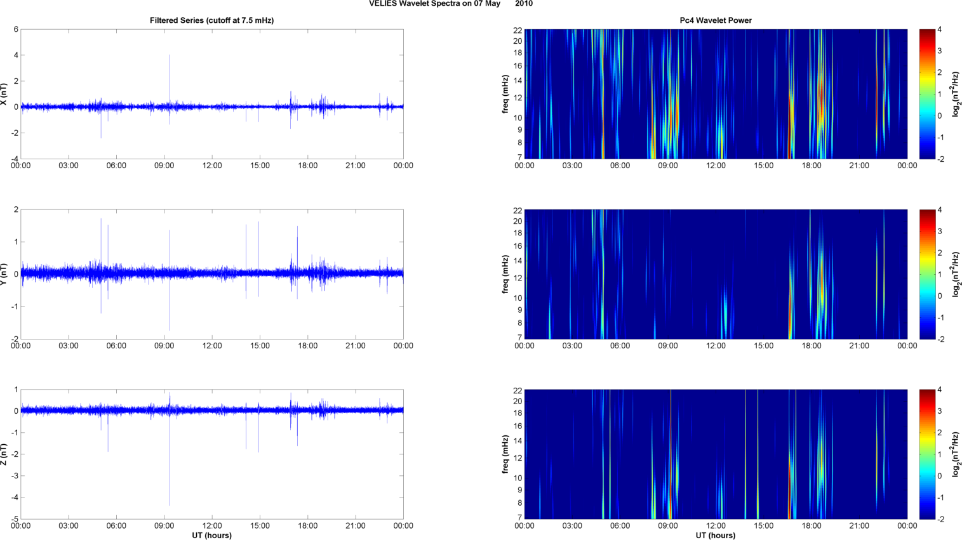Screen dimensions: 962x540
Task: Select the Pc4 Wavelet Power title
Action: coord(715,20)
